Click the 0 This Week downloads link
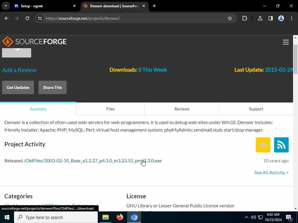This screenshot has width=298, height=223. point(152,70)
